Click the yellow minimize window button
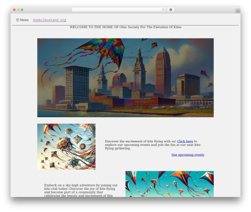Image resolution: width=251 pixels, height=212 pixels. pyautogui.click(x=18, y=10)
